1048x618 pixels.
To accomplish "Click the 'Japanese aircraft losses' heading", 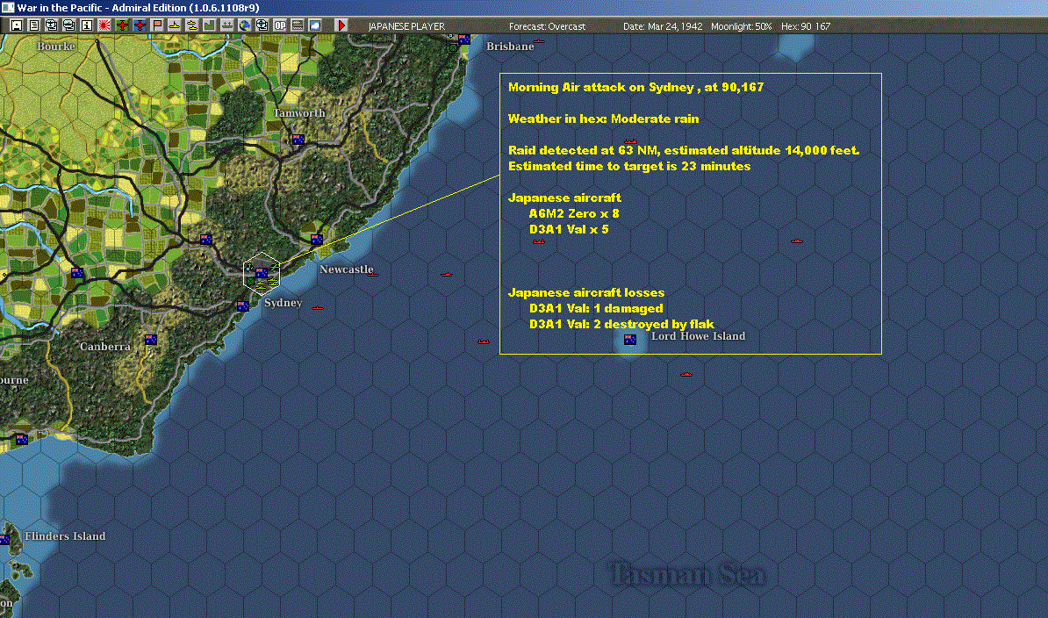I will pos(586,292).
